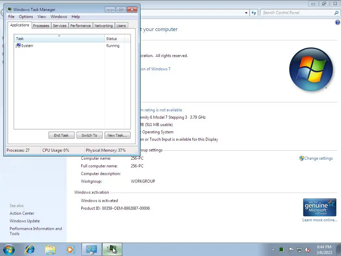341x256 pixels.
Task: Click the Running status of System task
Action: (113, 46)
